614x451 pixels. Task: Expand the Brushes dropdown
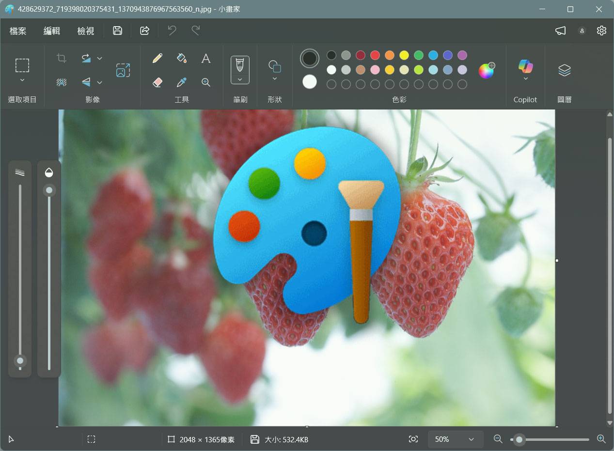[x=240, y=78]
